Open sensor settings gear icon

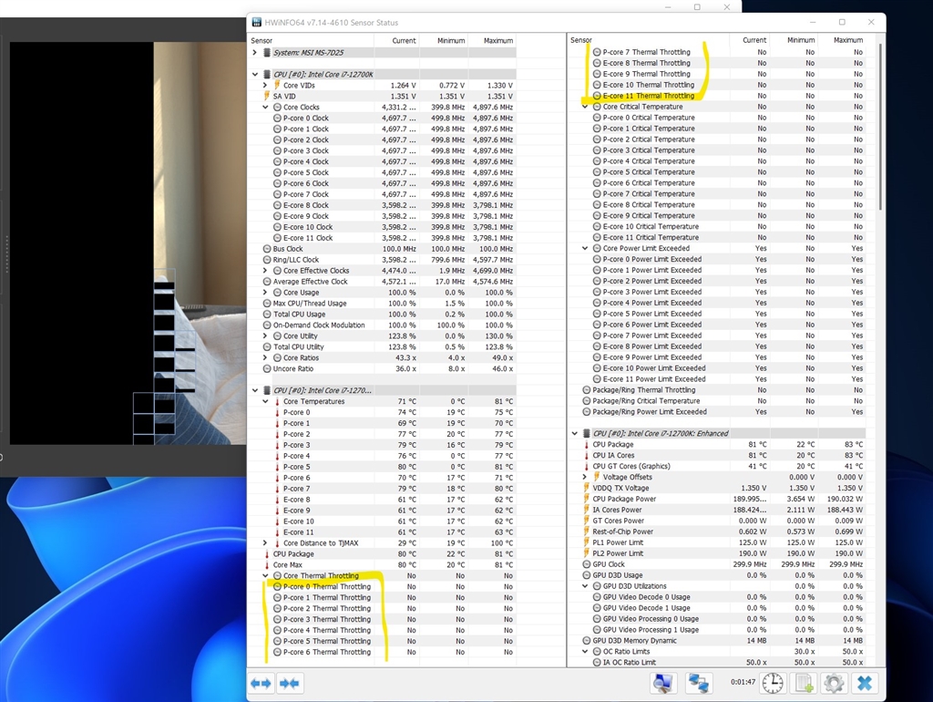(x=834, y=683)
